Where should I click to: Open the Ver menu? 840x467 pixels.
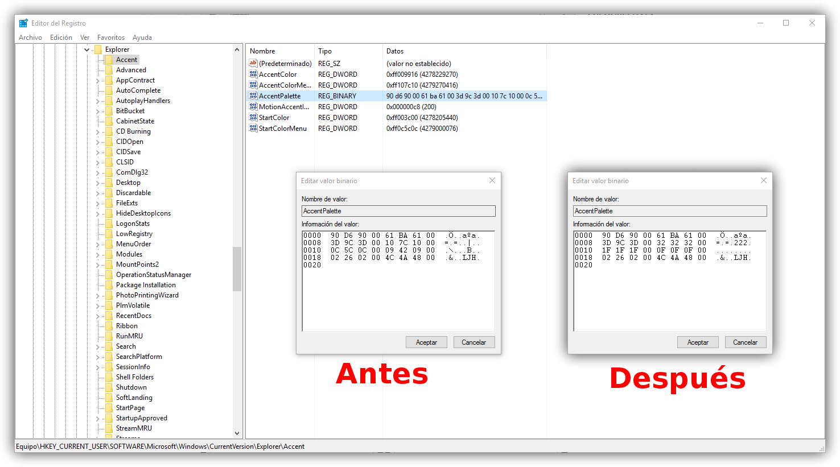click(x=85, y=38)
